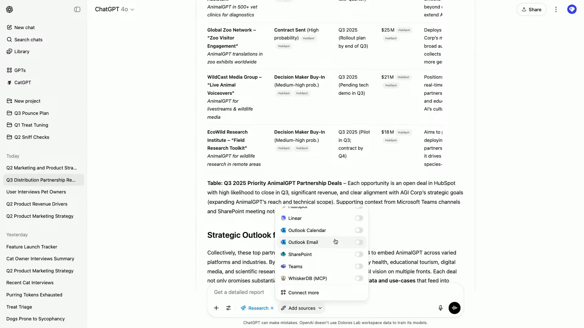The width and height of the screenshot is (584, 328).
Task: Start voice mode with waveform button
Action: tap(454, 308)
